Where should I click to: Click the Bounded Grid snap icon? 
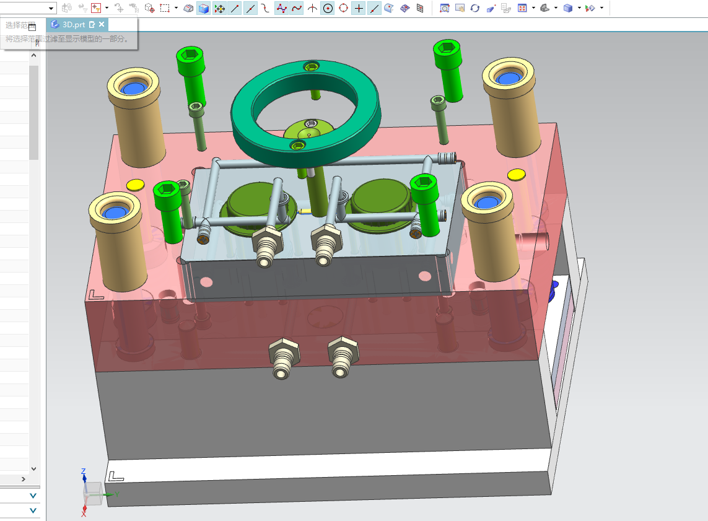point(405,8)
